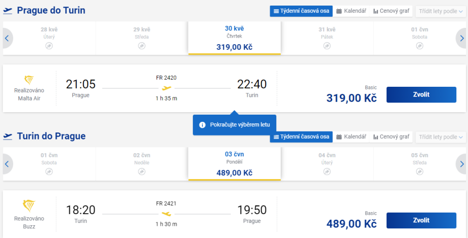Click the no-flight icon under 28 kvě
Screen dimensions: 468x238
point(49,46)
